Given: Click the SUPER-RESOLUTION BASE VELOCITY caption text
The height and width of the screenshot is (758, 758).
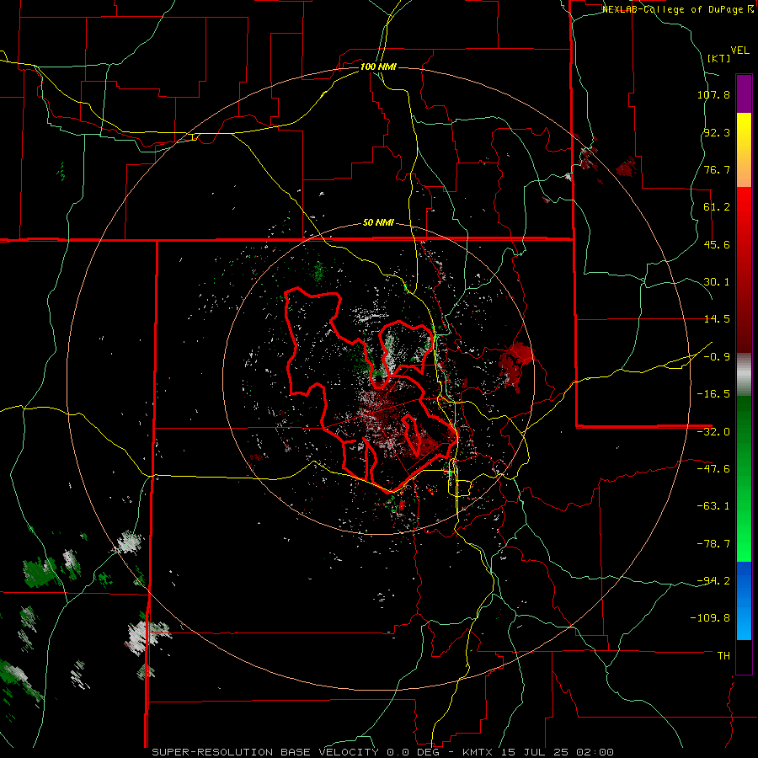Looking at the screenshot, I should click(267, 752).
